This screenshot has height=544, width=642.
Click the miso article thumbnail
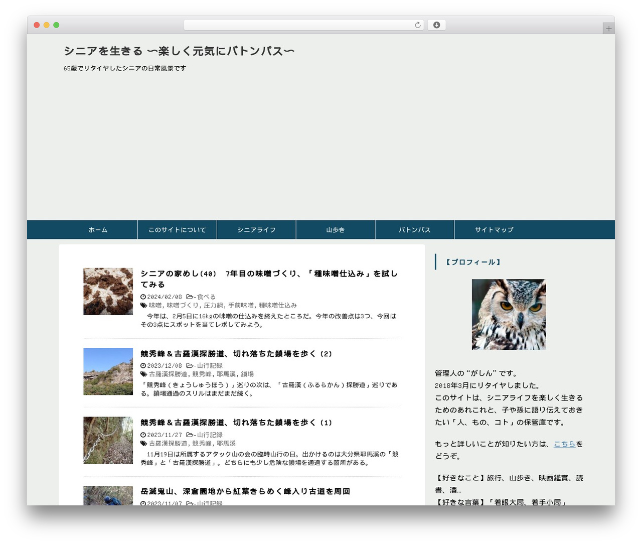click(108, 292)
